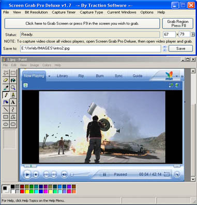Click the small lock icon beside size fields
Viewport: 197px width, 205px height.
tap(193, 35)
